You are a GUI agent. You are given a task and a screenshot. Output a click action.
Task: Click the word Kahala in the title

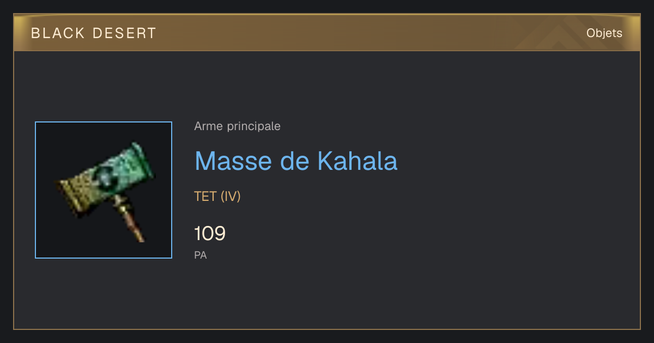(x=358, y=161)
